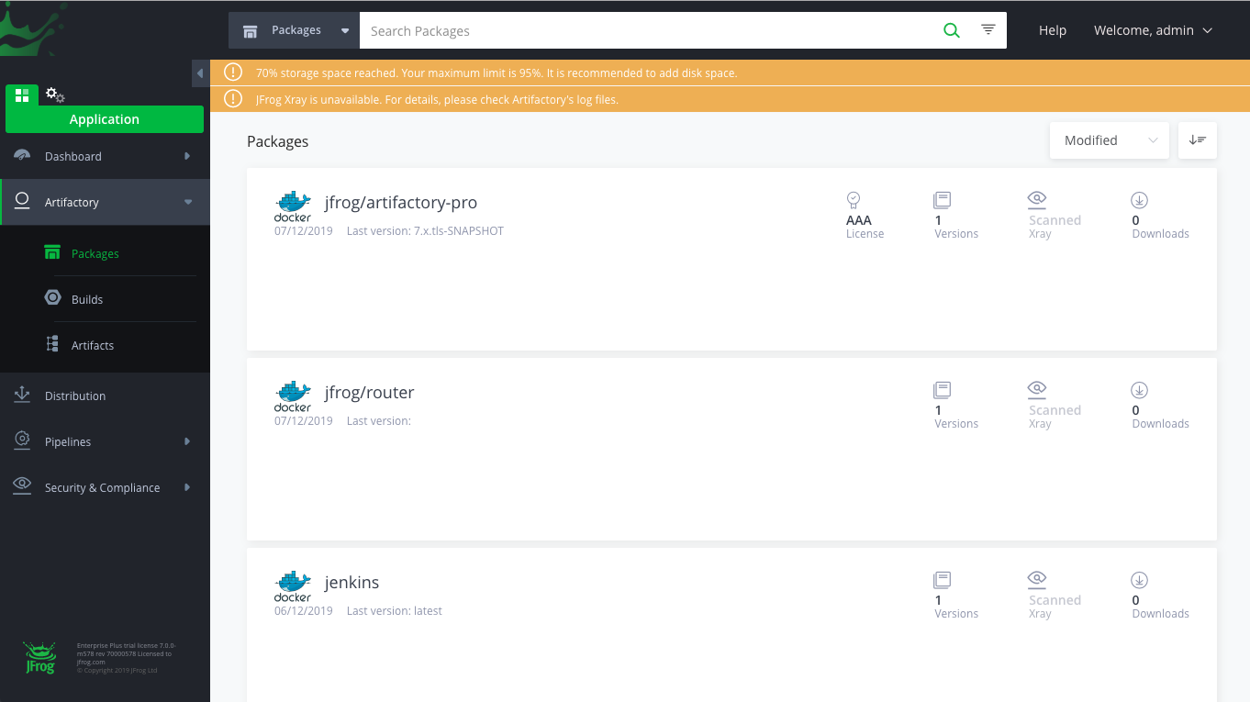This screenshot has width=1250, height=702.
Task: Expand the Security & Compliance menu
Action: point(105,488)
